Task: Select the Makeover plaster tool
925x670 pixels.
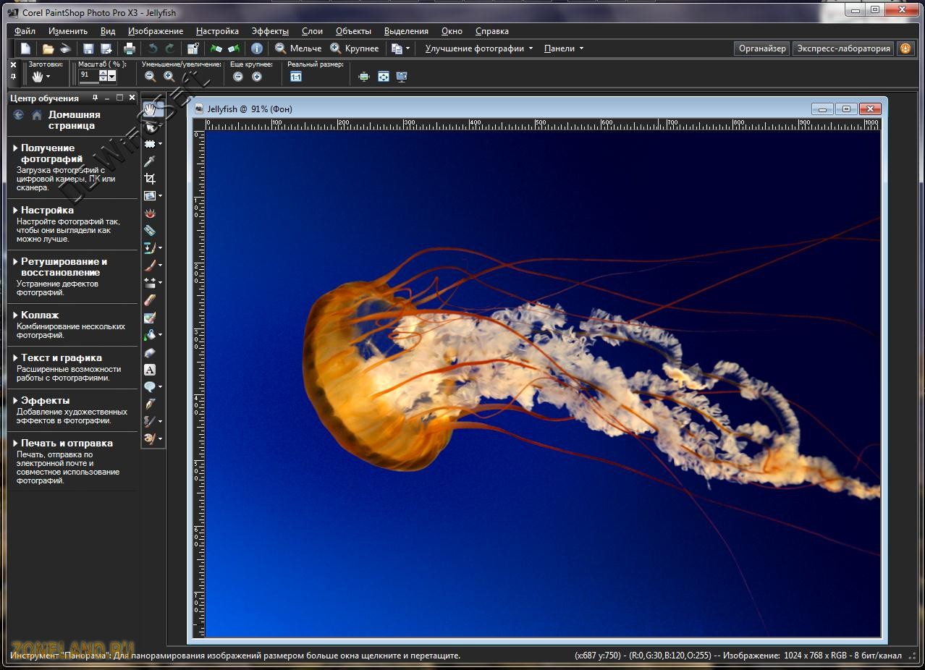Action: (x=150, y=231)
